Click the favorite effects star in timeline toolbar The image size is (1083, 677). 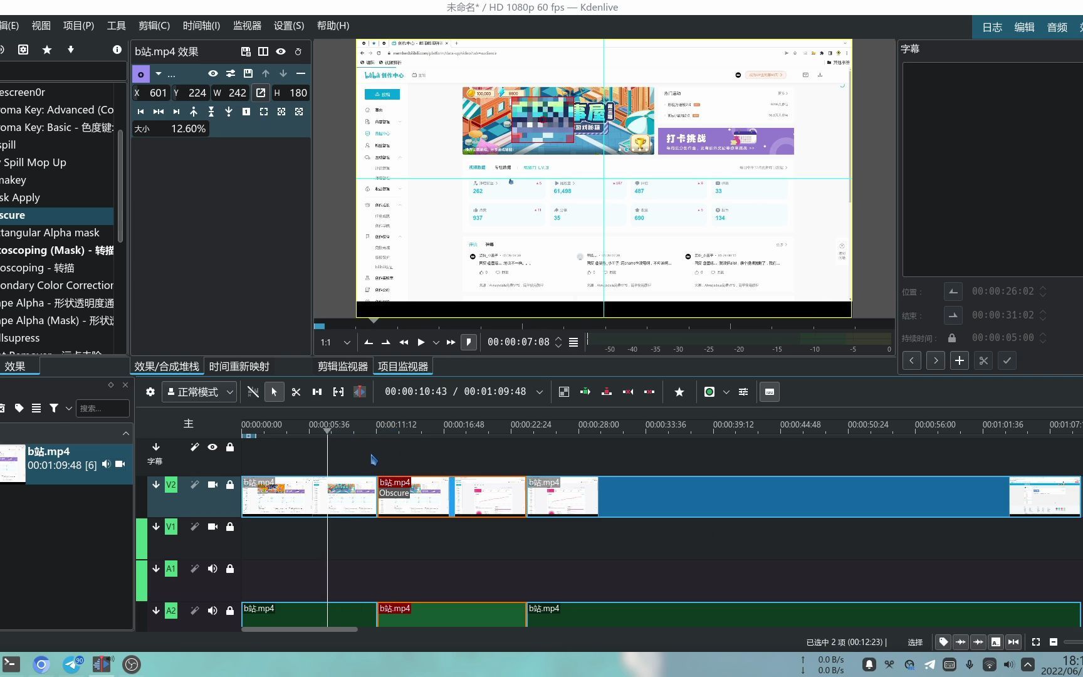(679, 392)
